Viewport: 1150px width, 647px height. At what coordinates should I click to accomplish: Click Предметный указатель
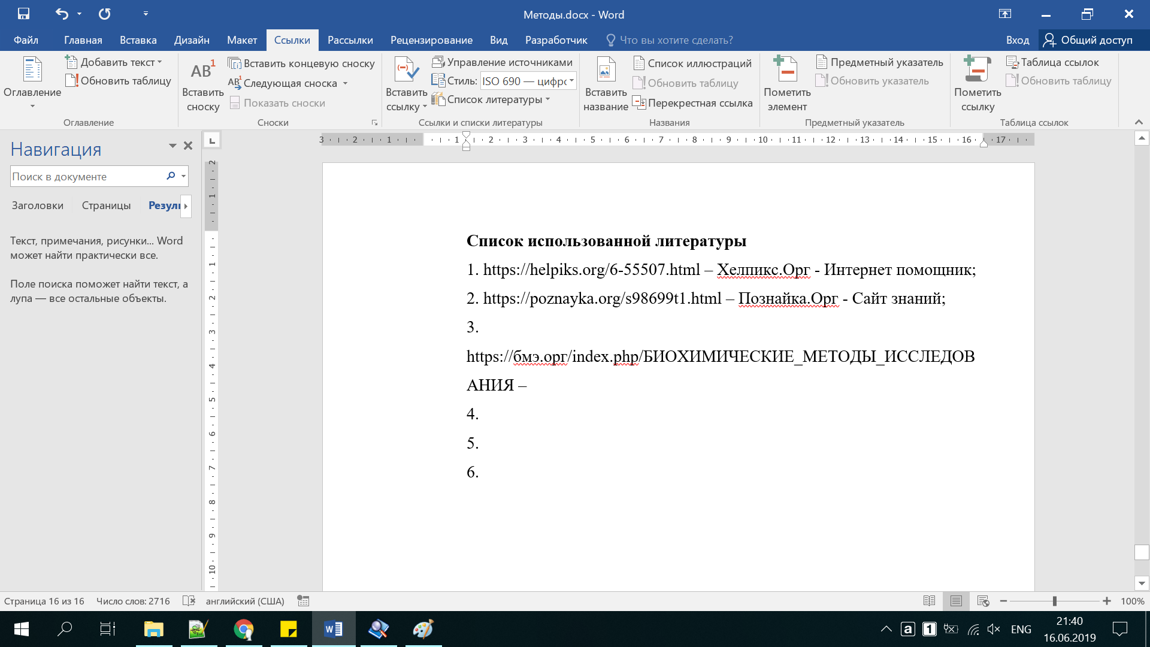click(x=880, y=62)
